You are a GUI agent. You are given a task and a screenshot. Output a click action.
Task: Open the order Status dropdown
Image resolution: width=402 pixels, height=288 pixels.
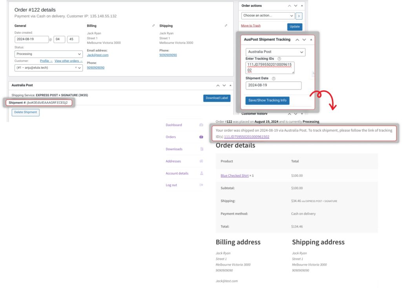48,54
